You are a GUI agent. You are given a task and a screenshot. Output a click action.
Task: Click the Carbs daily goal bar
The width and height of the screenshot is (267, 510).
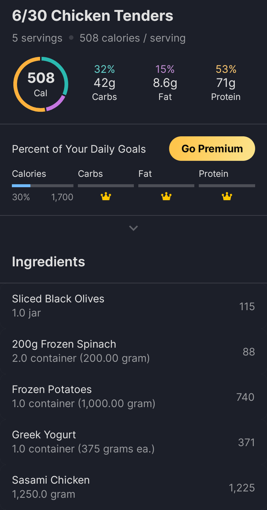(x=106, y=186)
